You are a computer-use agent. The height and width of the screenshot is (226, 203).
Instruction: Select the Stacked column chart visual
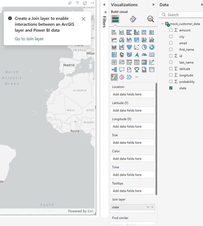tap(122, 32)
